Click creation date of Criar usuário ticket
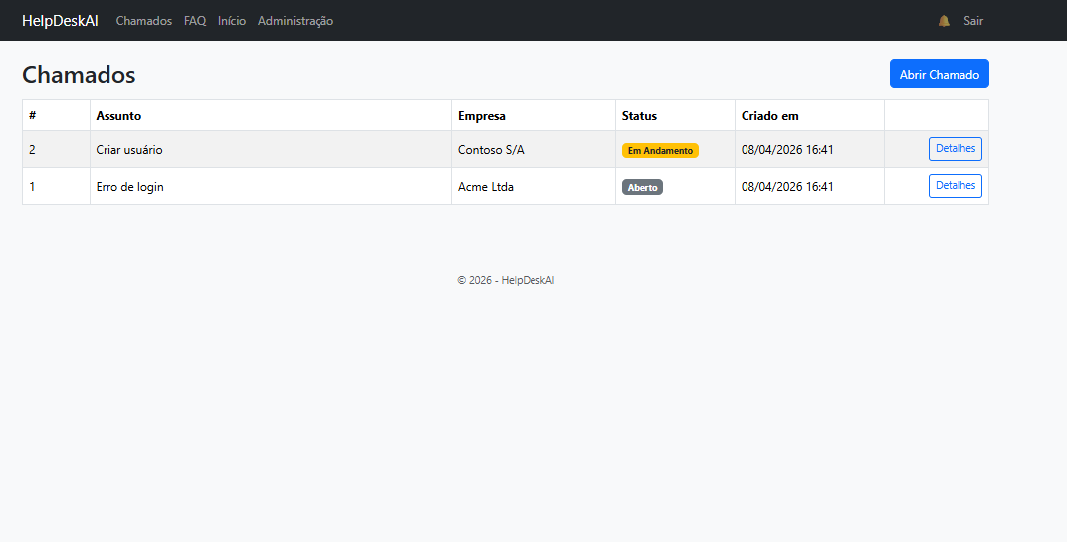Image resolution: width=1067 pixels, height=542 pixels. pyautogui.click(x=809, y=149)
